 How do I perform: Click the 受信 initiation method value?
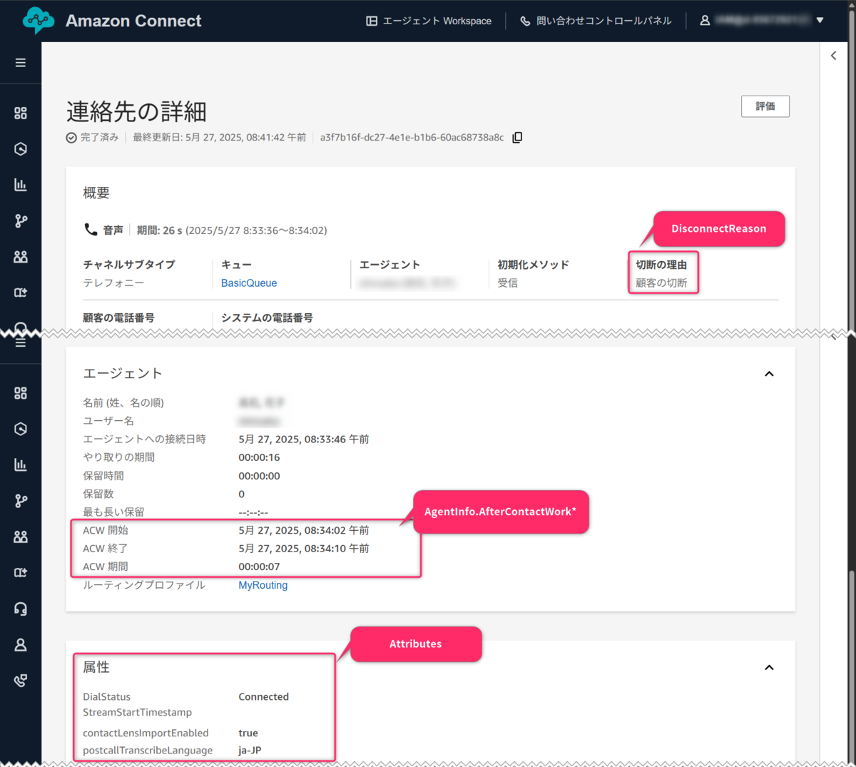[x=508, y=283]
